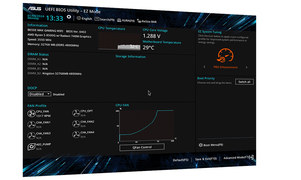Viewport: 301px width, 180px height.
Task: Open settings via the gear icon
Action: [69, 17]
